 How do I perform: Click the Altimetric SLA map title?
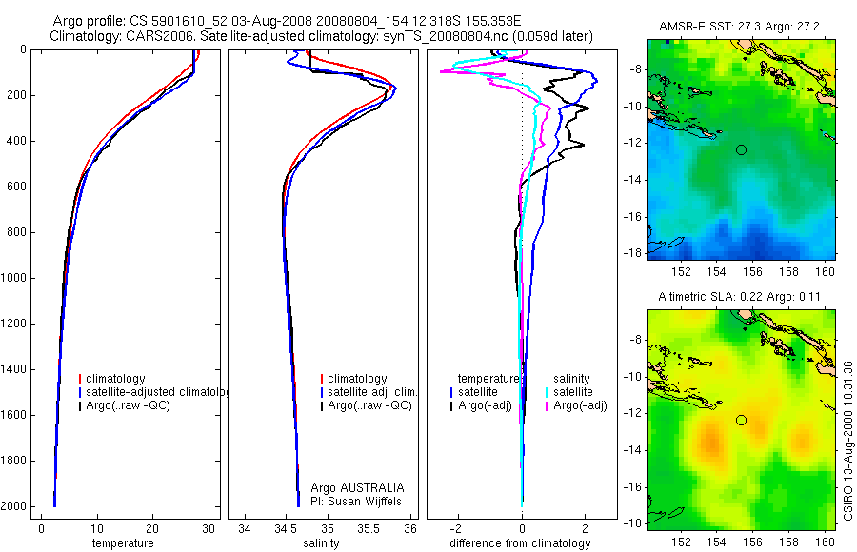740,297
